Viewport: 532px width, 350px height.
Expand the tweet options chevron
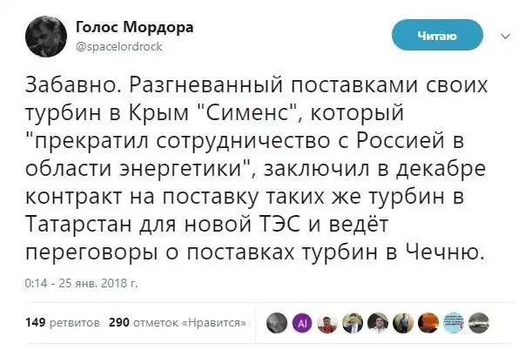click(x=504, y=36)
